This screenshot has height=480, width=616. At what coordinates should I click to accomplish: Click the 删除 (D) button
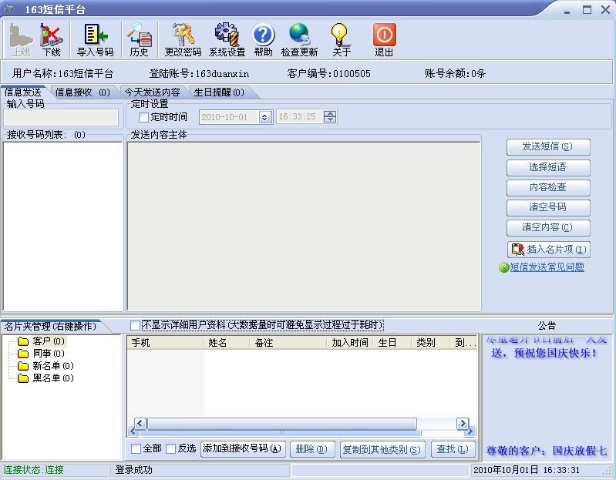311,448
